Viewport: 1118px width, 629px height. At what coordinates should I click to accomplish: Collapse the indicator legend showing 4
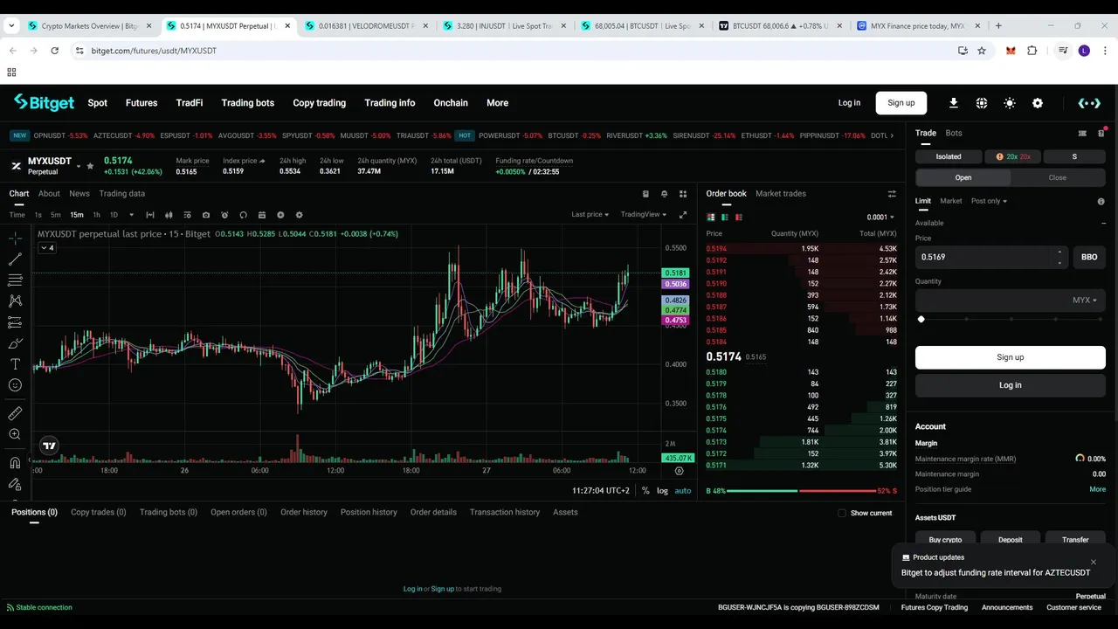click(47, 248)
